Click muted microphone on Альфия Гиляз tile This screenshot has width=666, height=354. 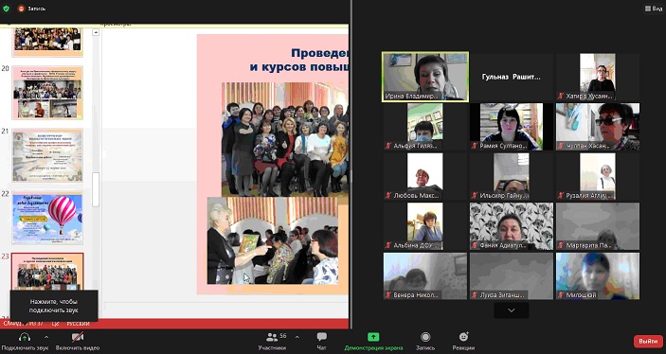(x=388, y=146)
